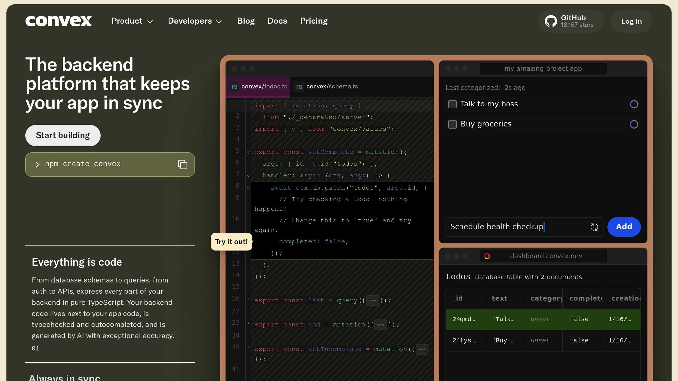Click the TS icon on schema.ts tab
678x381 pixels.
[299, 87]
